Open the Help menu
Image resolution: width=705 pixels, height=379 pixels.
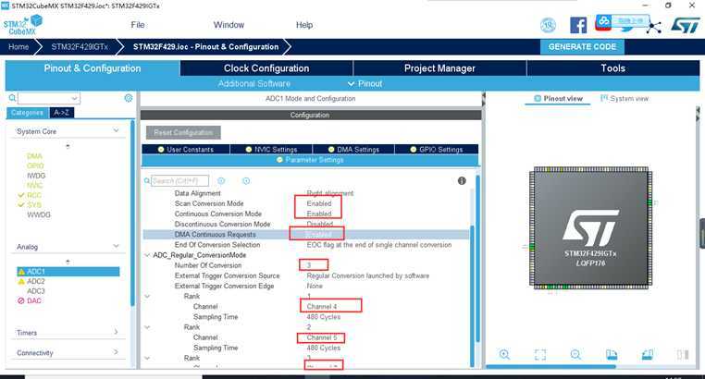(304, 25)
